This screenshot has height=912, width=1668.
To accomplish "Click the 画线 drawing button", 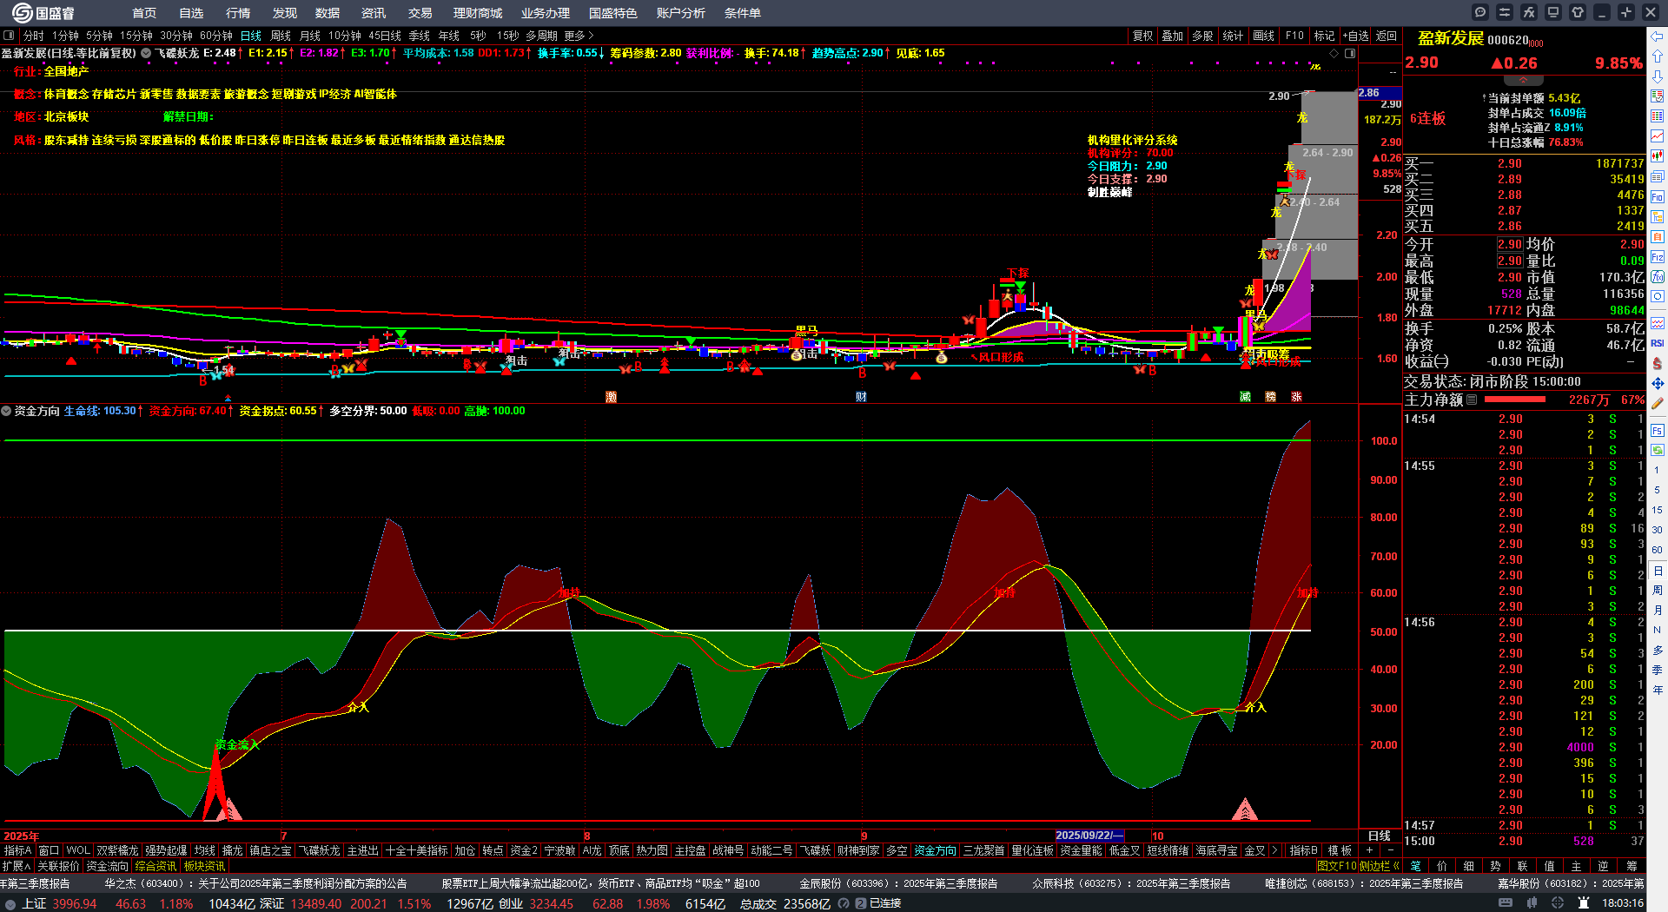I will pos(1263,36).
